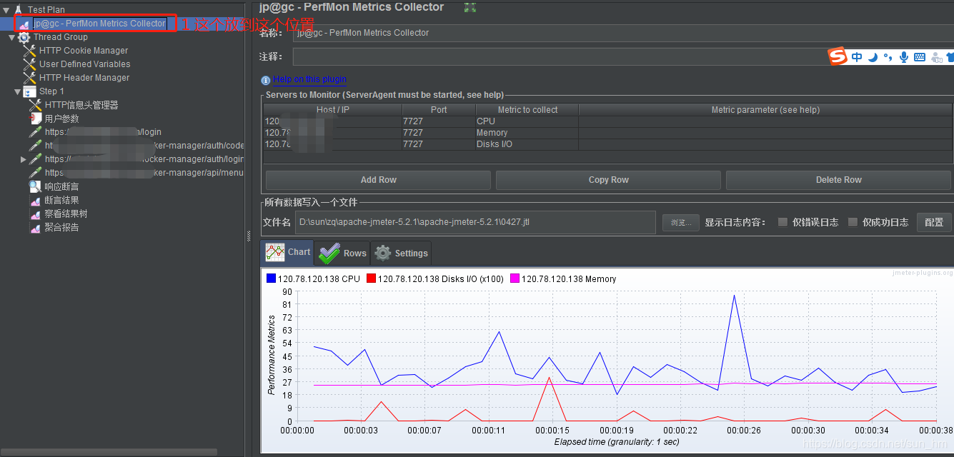Image resolution: width=954 pixels, height=457 pixels.
Task: Click the Add Row button
Action: tap(378, 180)
